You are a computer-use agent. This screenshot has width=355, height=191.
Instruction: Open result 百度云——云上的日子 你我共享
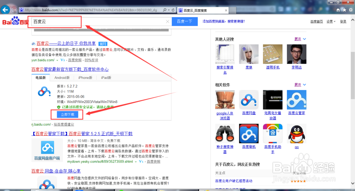[x=66, y=43]
